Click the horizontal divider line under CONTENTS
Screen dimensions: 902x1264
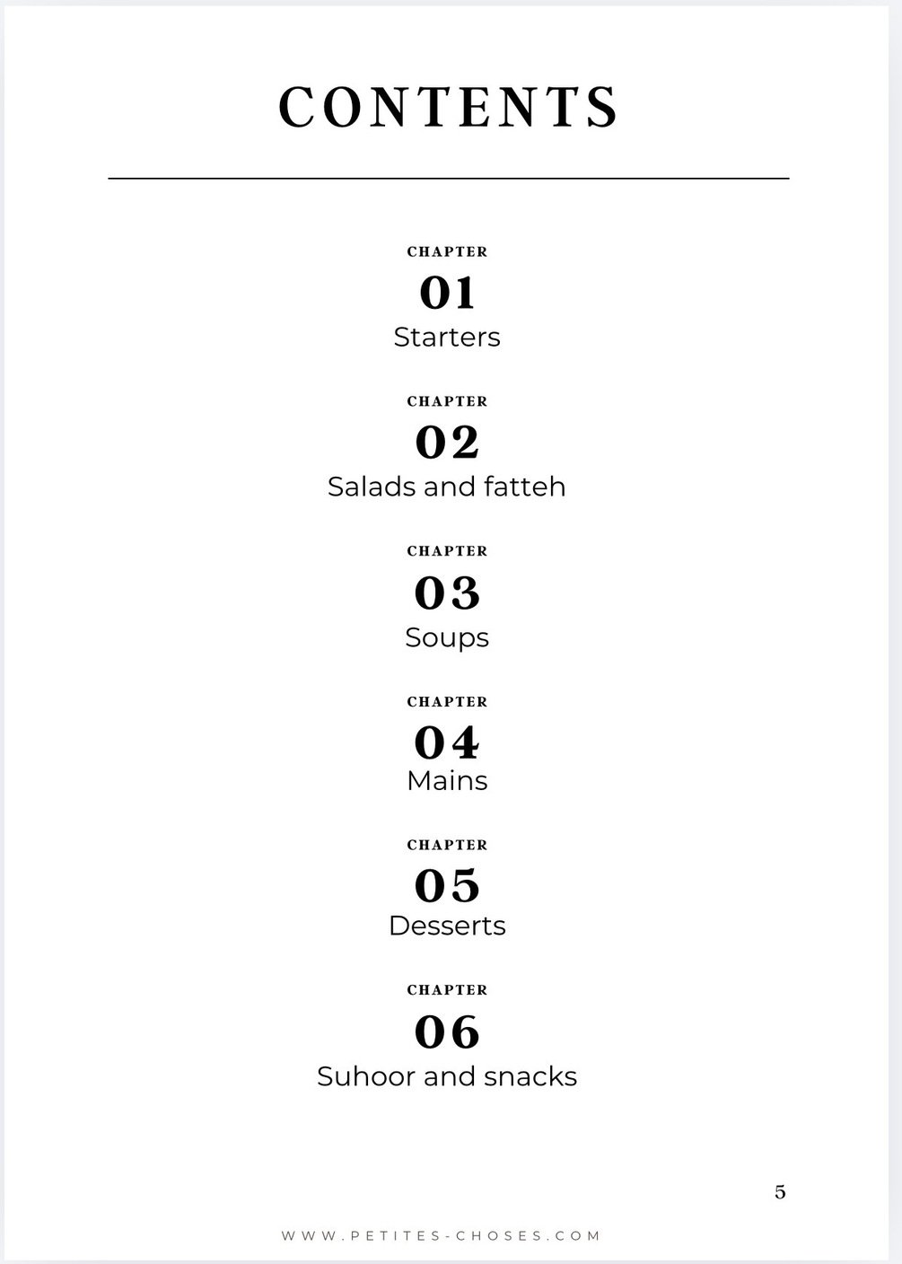448,179
